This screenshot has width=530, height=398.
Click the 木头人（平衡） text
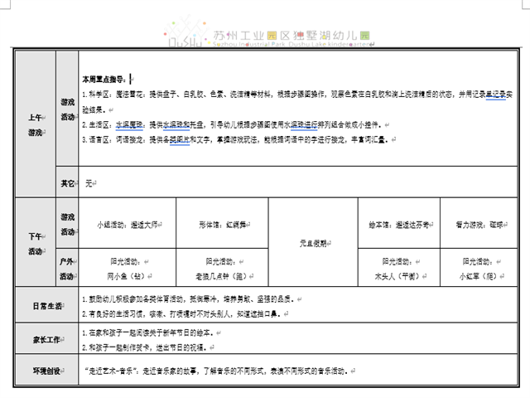(400, 276)
